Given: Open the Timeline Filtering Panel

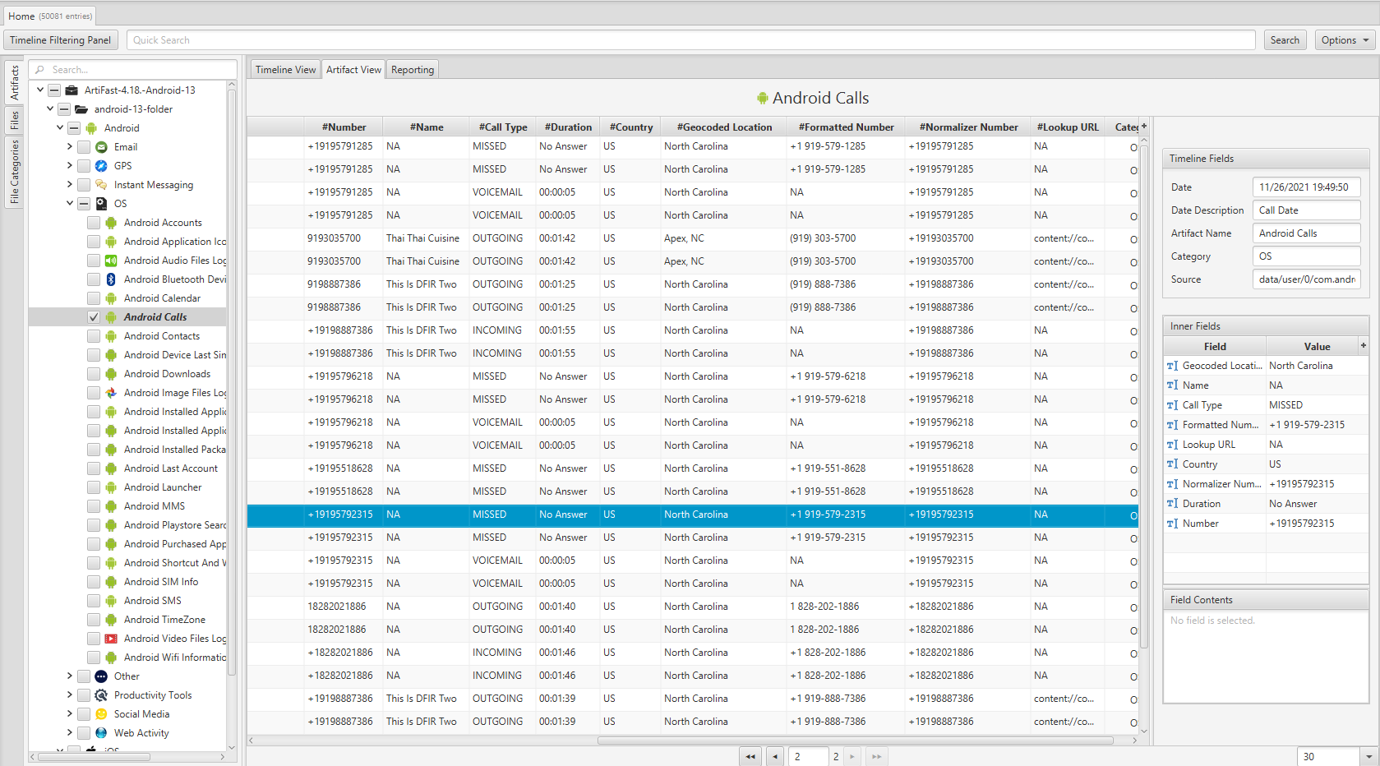Looking at the screenshot, I should pos(61,40).
